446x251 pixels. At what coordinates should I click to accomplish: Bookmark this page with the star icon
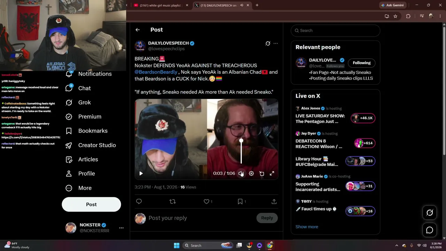pyautogui.click(x=395, y=16)
